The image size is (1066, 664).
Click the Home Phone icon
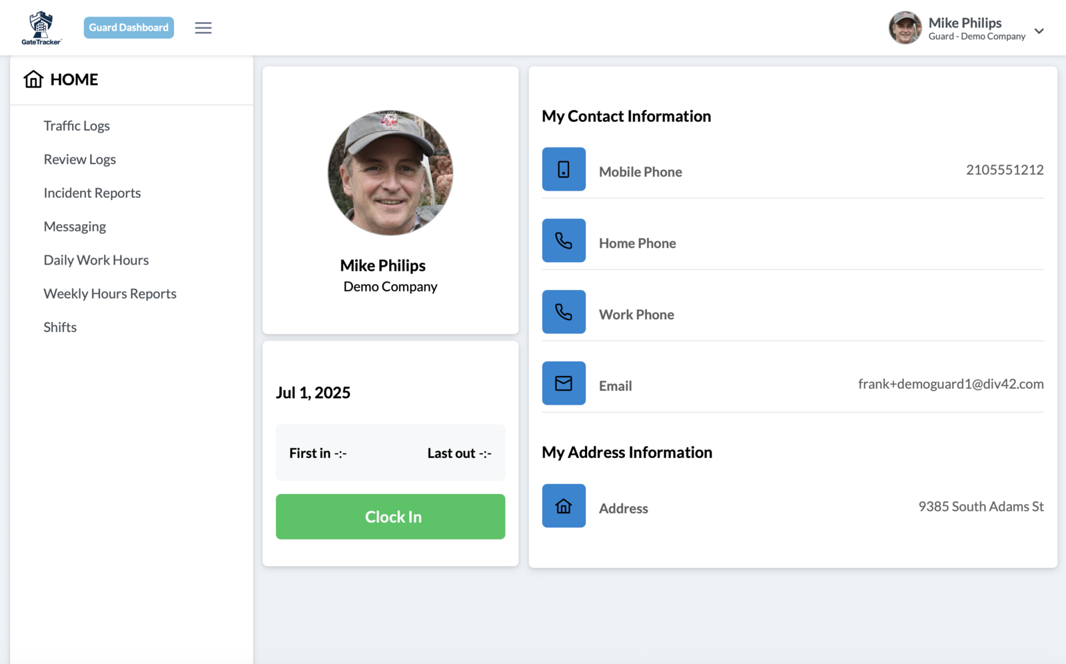(564, 241)
